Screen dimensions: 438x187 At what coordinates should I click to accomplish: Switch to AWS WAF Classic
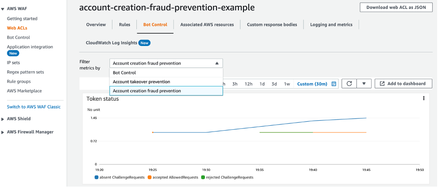34,107
